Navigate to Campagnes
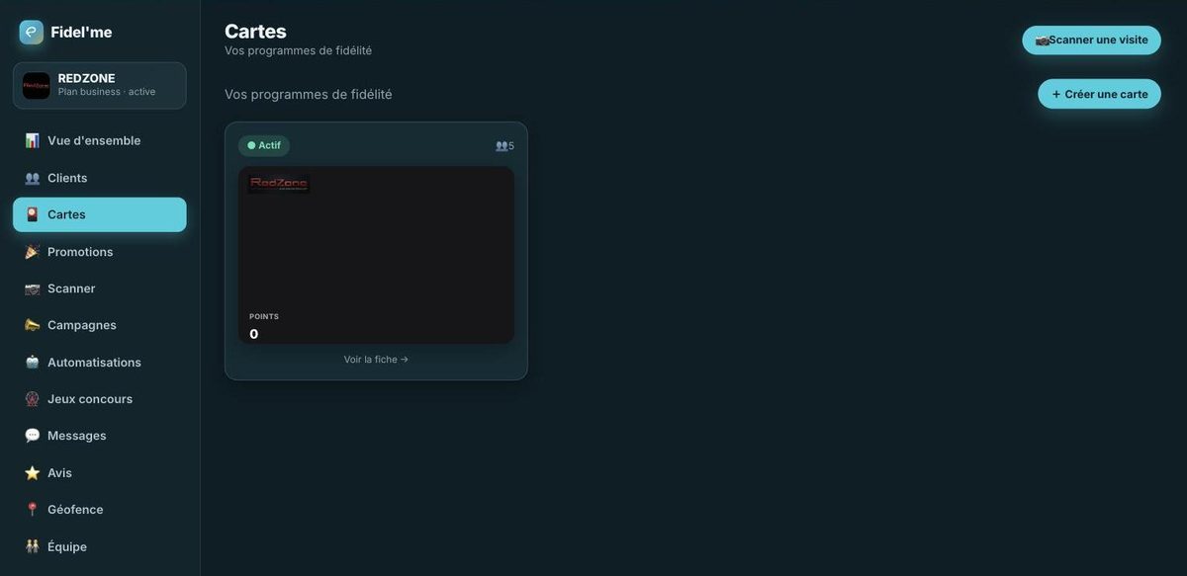Screen dimensions: 1187x576 pos(100,325)
